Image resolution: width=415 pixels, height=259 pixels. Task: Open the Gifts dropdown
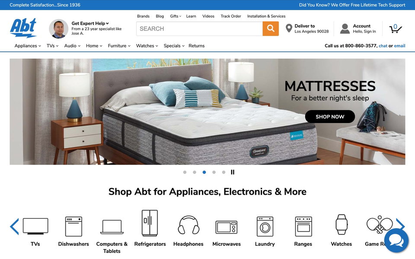coord(176,16)
